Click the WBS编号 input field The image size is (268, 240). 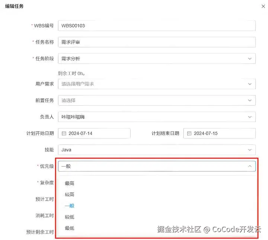tap(157, 26)
